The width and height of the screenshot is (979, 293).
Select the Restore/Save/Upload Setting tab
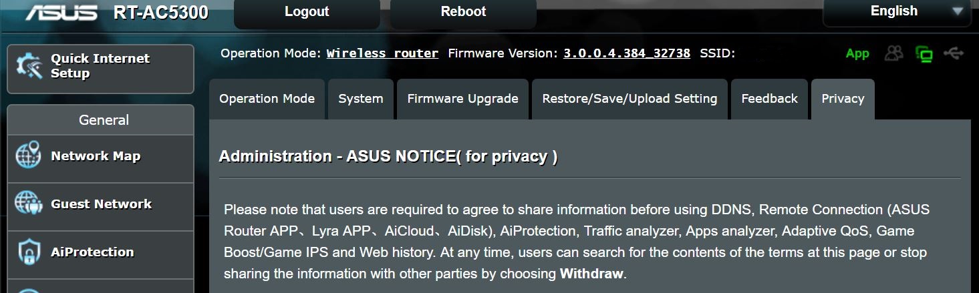(630, 99)
